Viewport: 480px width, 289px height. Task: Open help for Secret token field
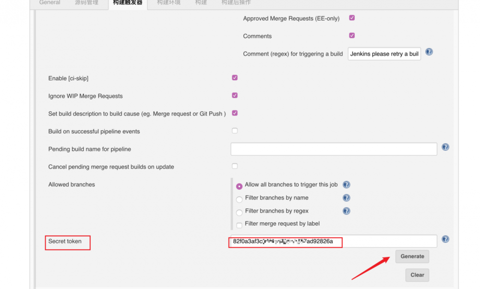click(x=445, y=239)
